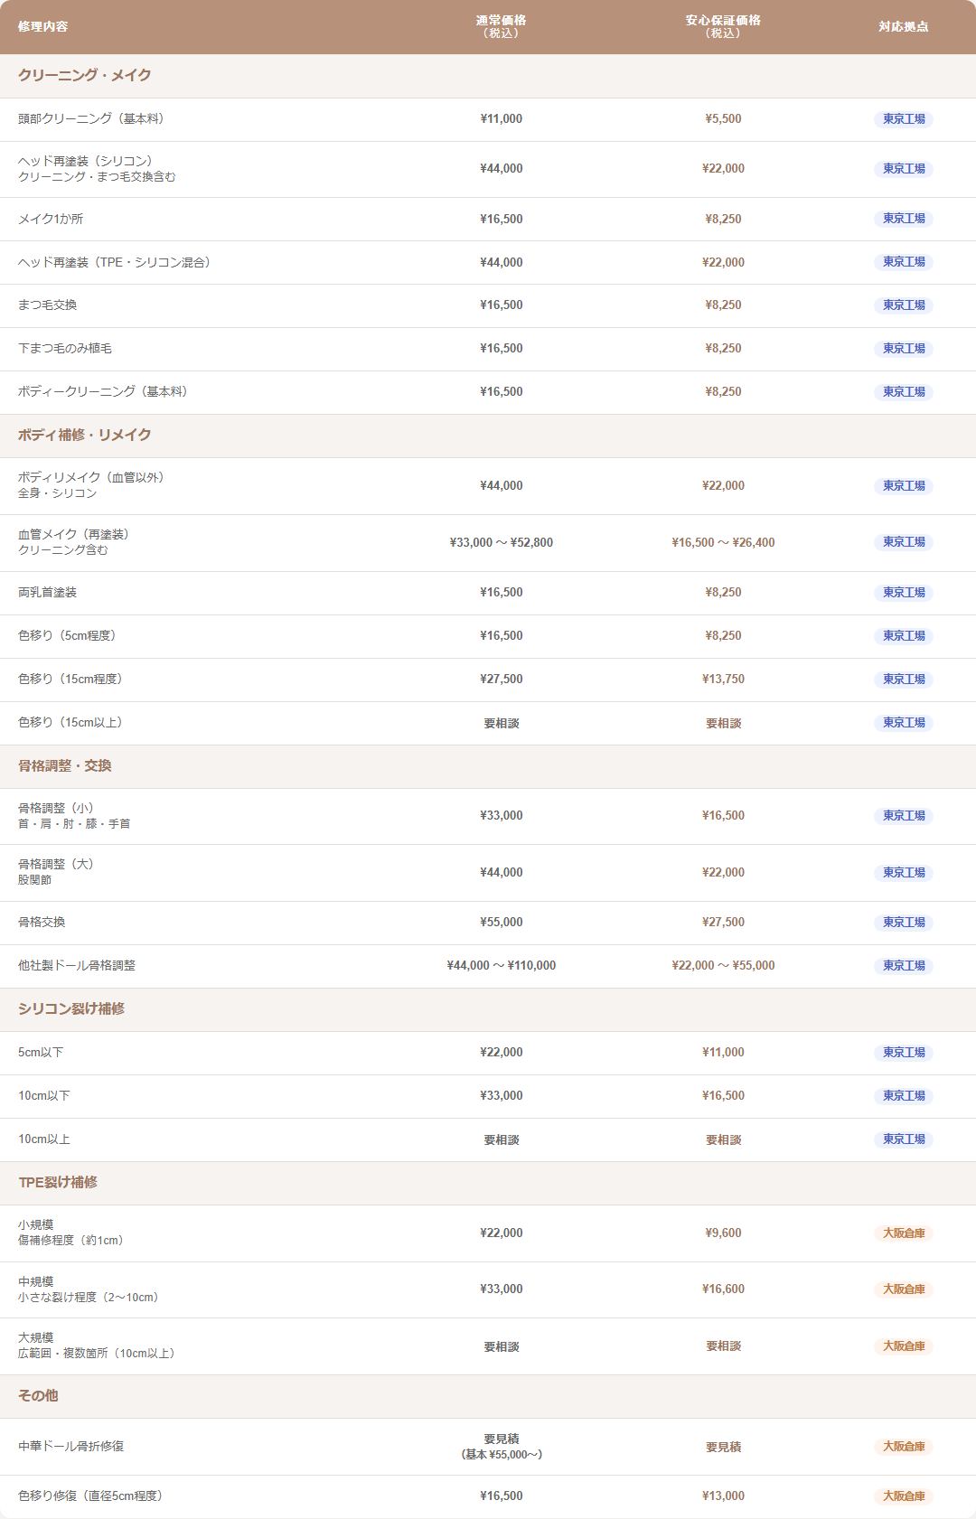Click 要見積（基本 ¥55,000〜）price cell
Viewport: 976px width, 1519px height.
(502, 1447)
